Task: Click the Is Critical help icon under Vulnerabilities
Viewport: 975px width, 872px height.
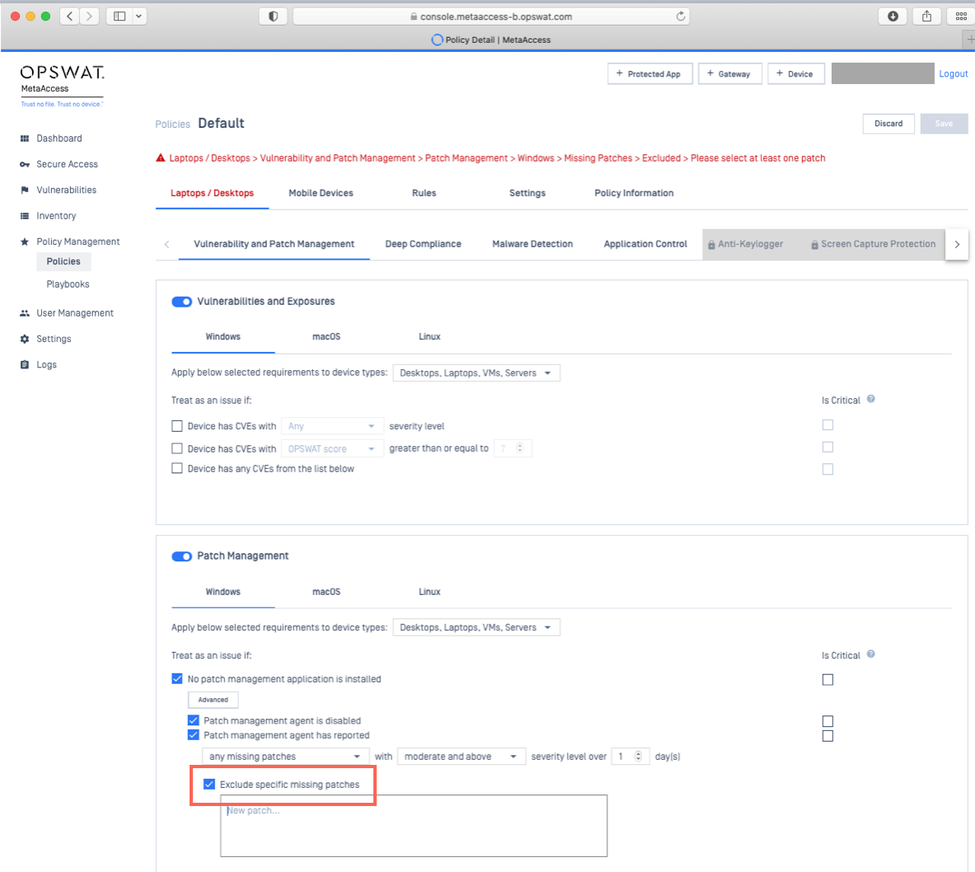Action: [x=870, y=399]
